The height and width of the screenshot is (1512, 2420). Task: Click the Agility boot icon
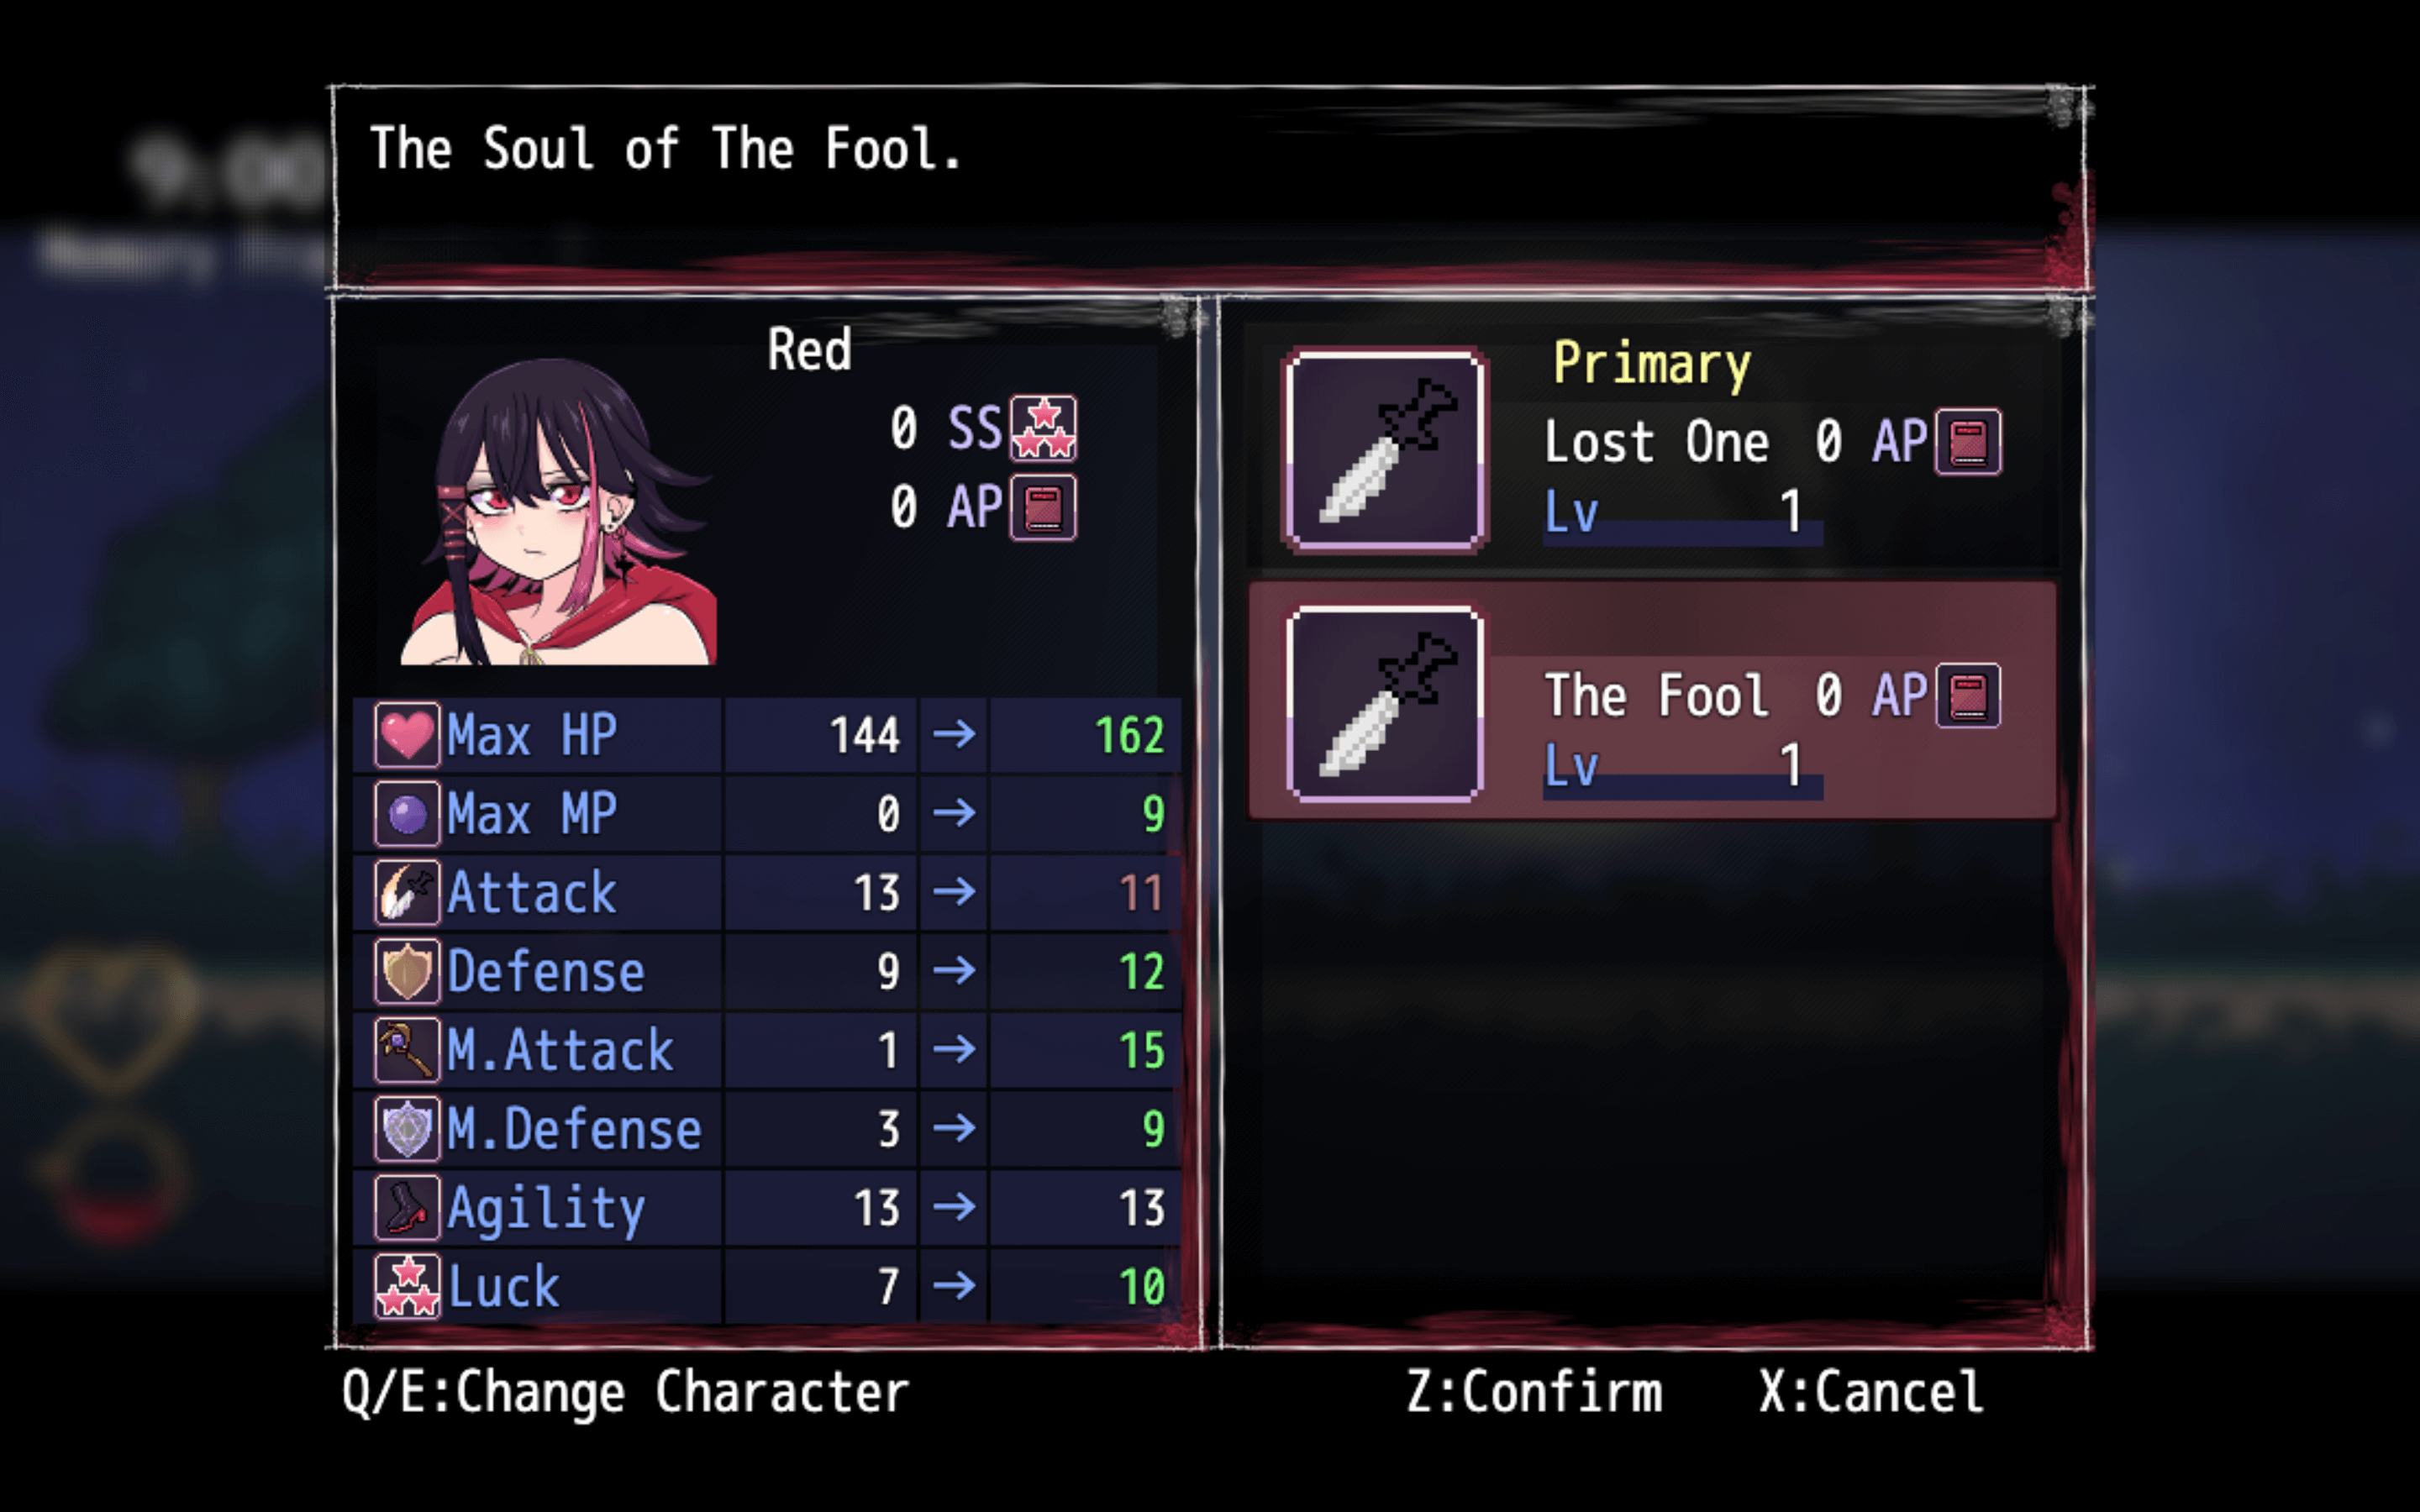[x=407, y=1208]
